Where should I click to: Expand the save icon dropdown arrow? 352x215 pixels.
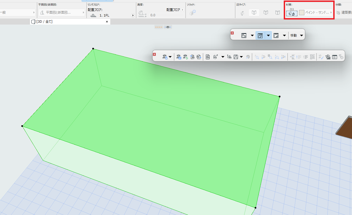tap(241, 57)
